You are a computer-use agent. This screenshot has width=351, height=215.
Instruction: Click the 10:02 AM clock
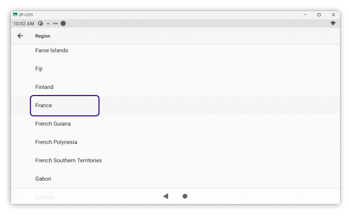[x=24, y=24]
